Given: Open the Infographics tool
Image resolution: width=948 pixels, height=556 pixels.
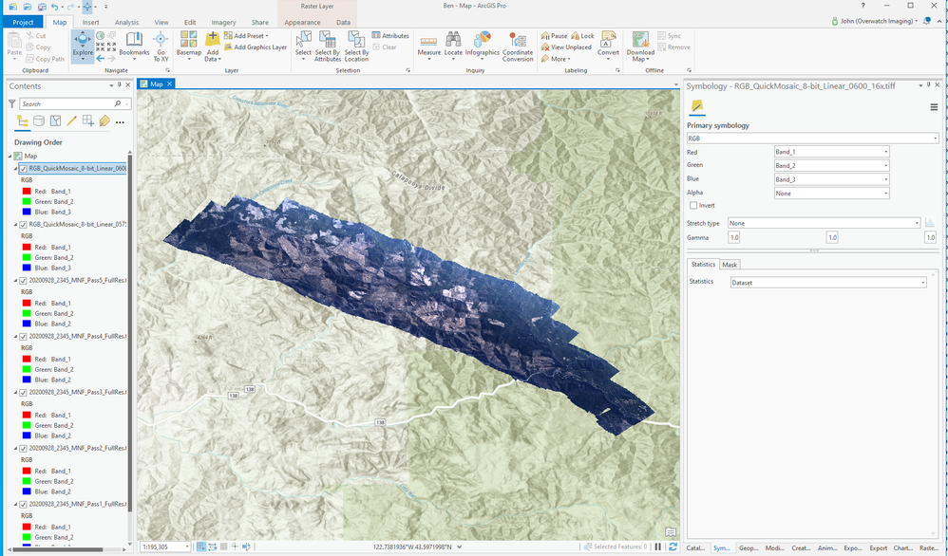Looking at the screenshot, I should point(482,46).
